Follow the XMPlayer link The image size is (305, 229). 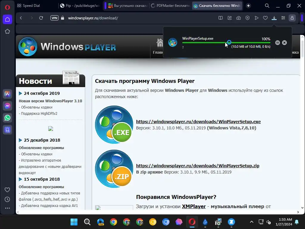click(x=194, y=206)
